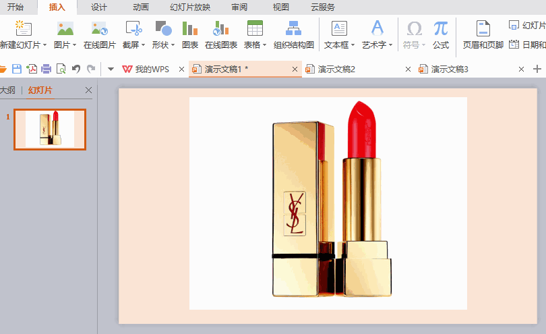Click the Redo arrow icon
This screenshot has width=546, height=334.
pos(91,69)
